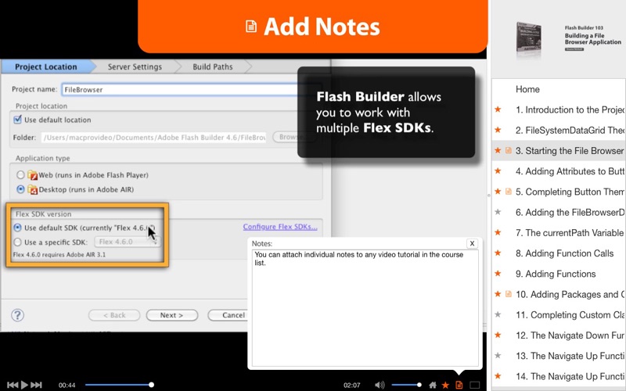Click the < Back button
This screenshot has width=626, height=391.
[x=114, y=315]
